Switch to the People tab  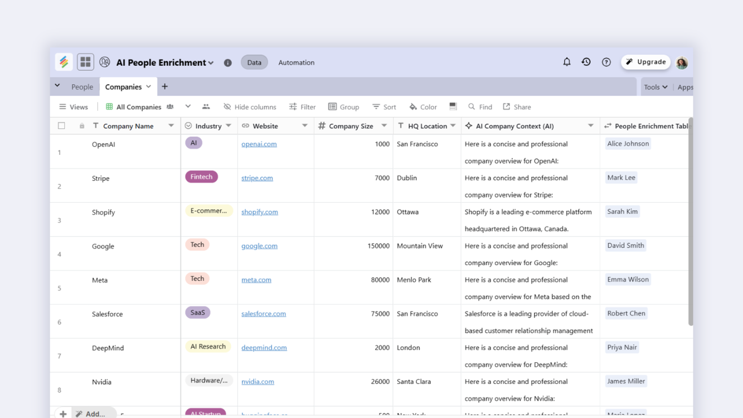pyautogui.click(x=82, y=87)
